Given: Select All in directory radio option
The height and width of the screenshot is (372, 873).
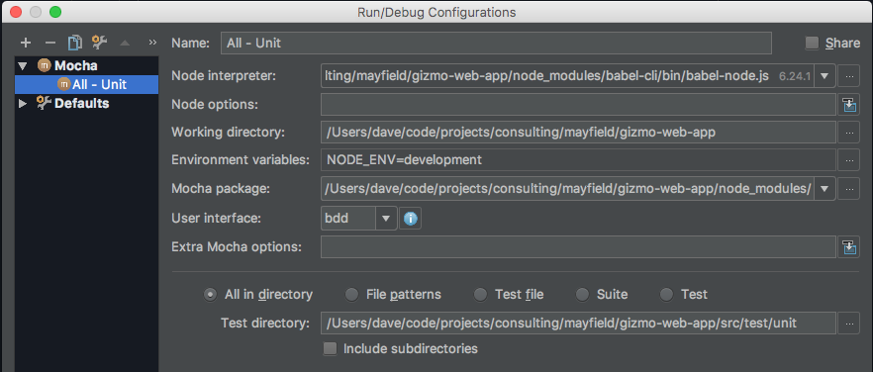Looking at the screenshot, I should [x=210, y=295].
